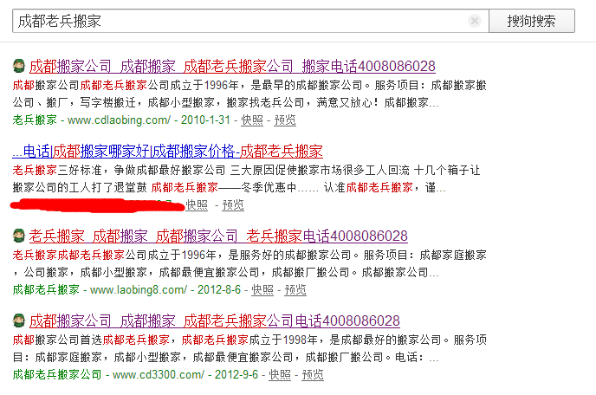
Task: Click the date text 2012-8-6
Action: [x=219, y=289]
